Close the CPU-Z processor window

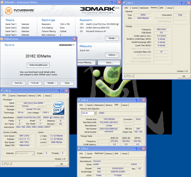[x=67, y=91]
